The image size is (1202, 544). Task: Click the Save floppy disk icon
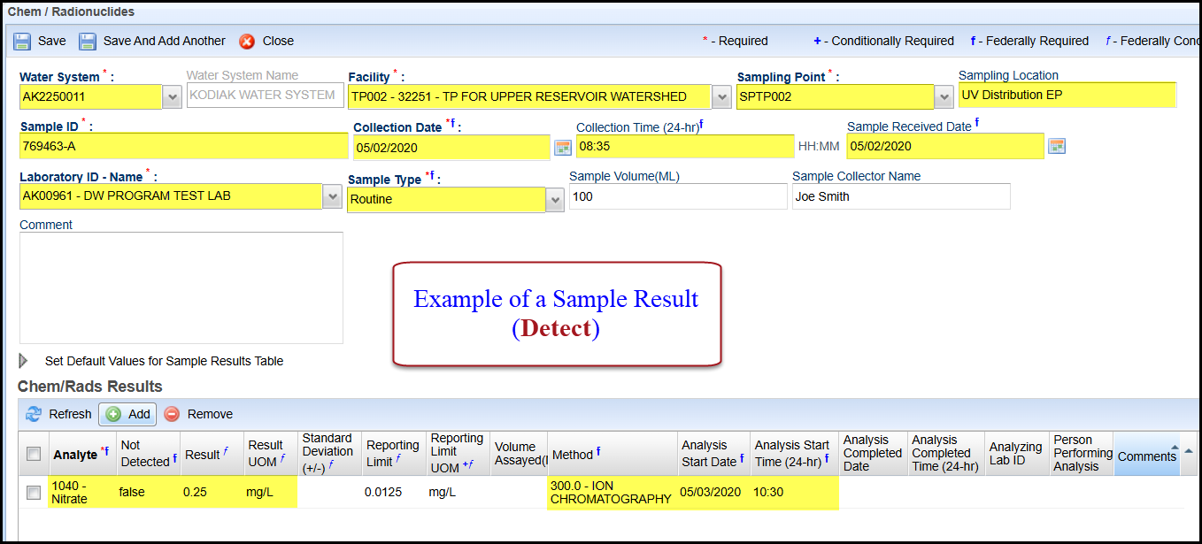pos(22,42)
